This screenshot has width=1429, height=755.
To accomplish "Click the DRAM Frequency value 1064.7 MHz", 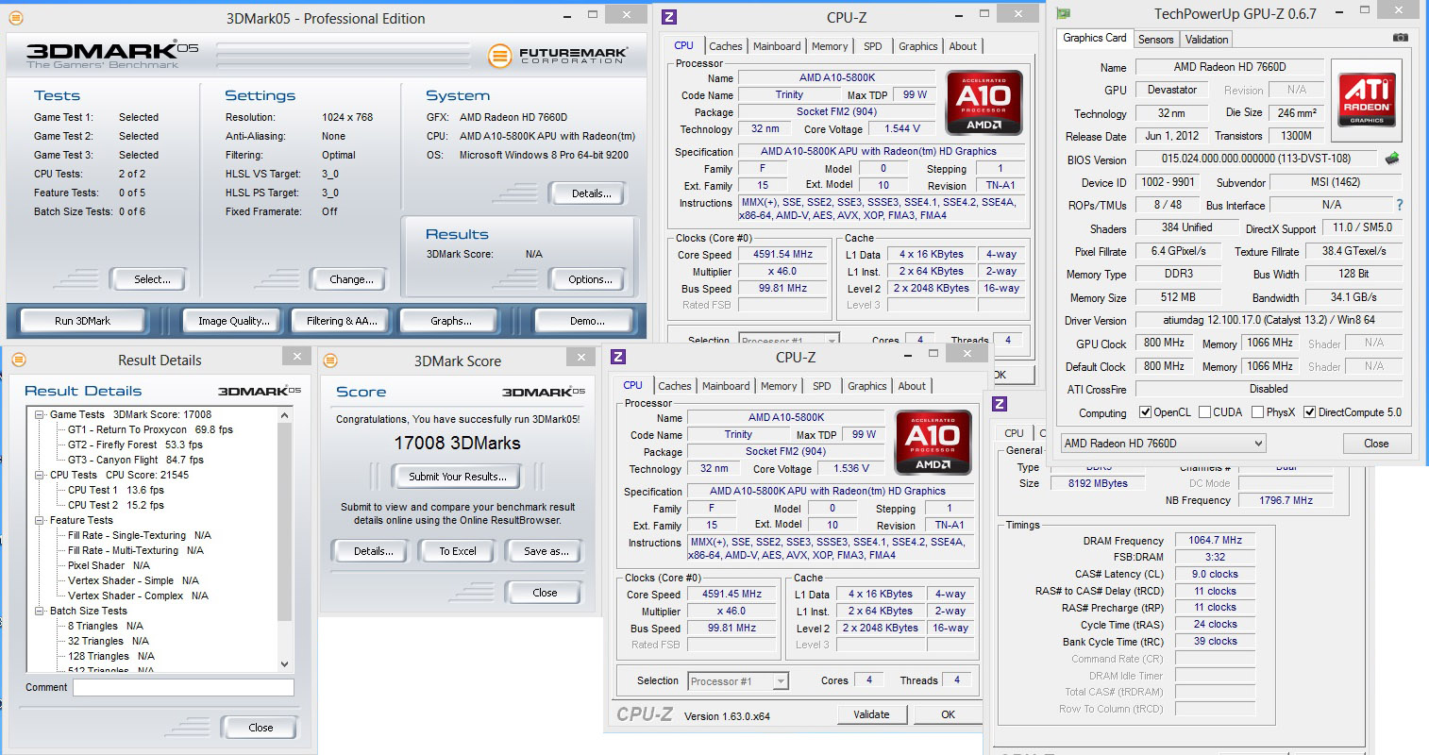I will point(1215,540).
